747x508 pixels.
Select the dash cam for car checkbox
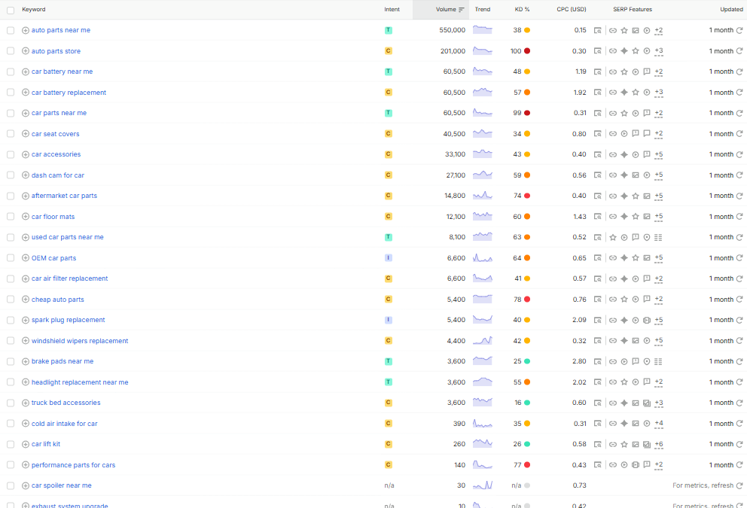(11, 175)
